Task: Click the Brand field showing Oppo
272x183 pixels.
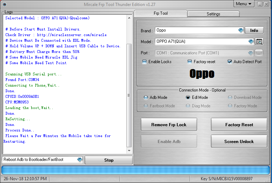Action: click(x=199, y=30)
